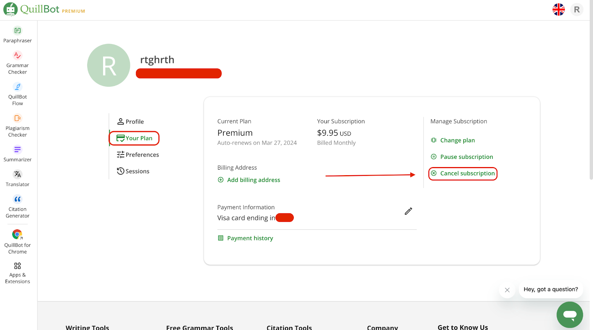Image resolution: width=593 pixels, height=330 pixels.
Task: Open Payment history
Action: (245, 238)
